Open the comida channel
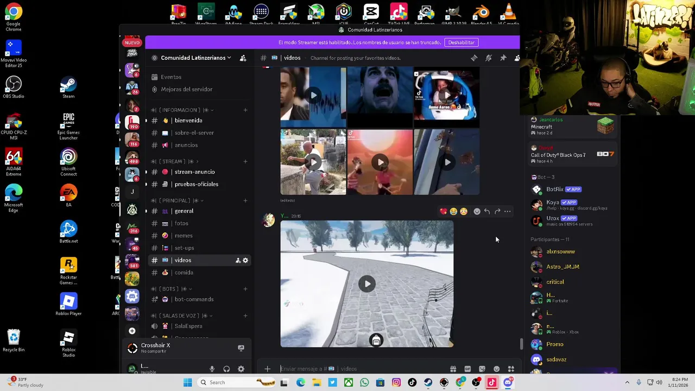Image resolution: width=695 pixels, height=391 pixels. [199, 273]
